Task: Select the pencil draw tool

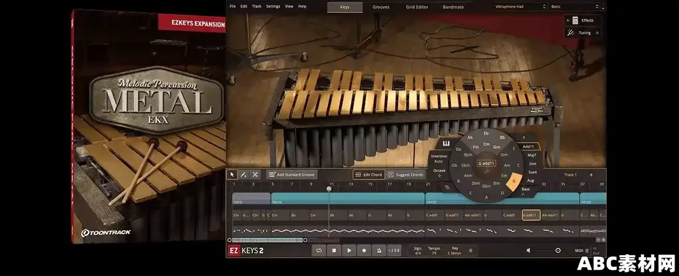Action: [243, 175]
